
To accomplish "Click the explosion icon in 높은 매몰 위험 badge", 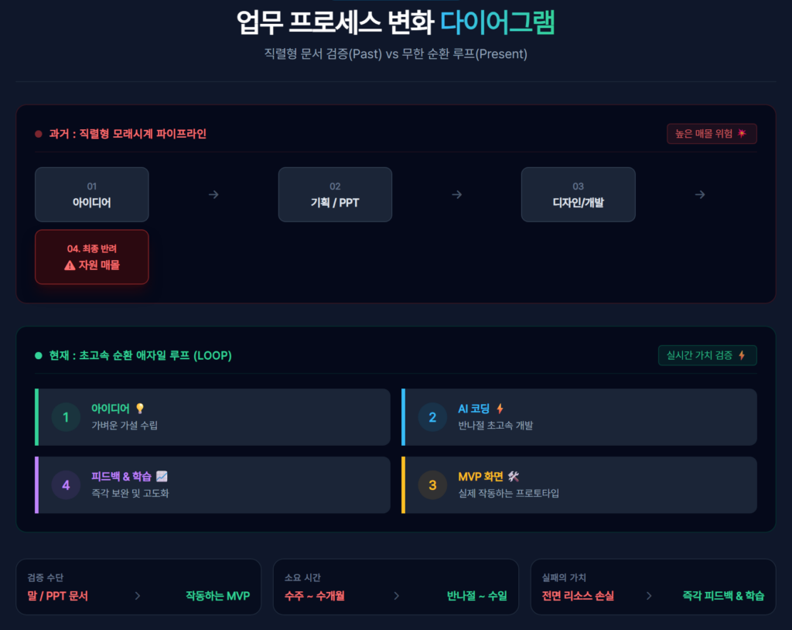I will tap(742, 133).
